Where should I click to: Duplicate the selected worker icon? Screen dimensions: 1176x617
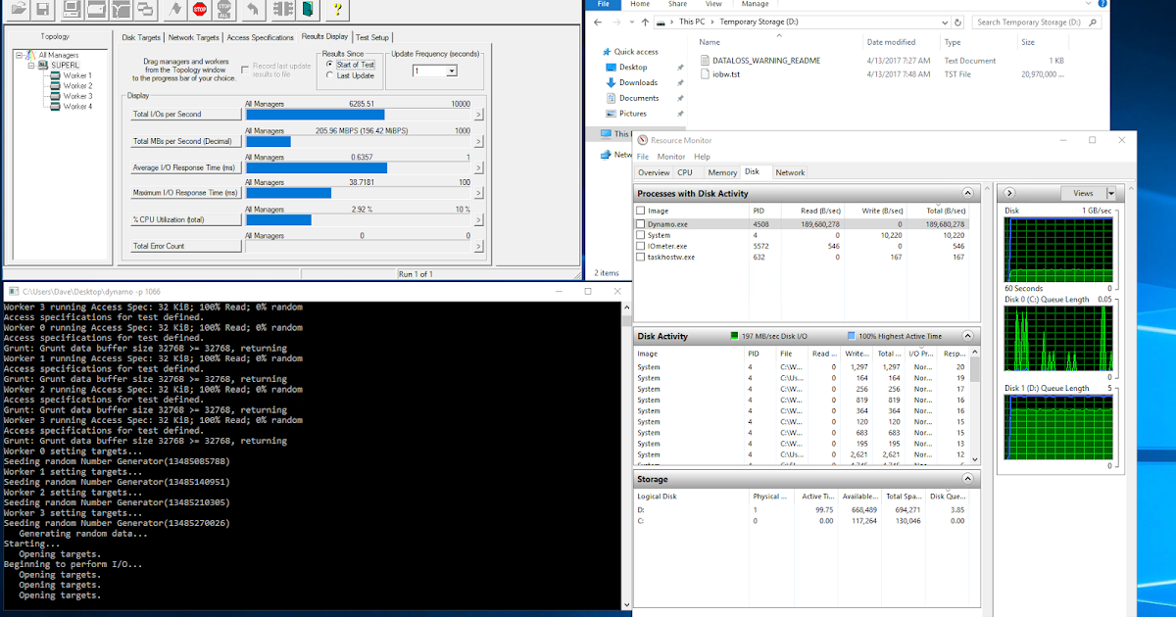click(145, 9)
